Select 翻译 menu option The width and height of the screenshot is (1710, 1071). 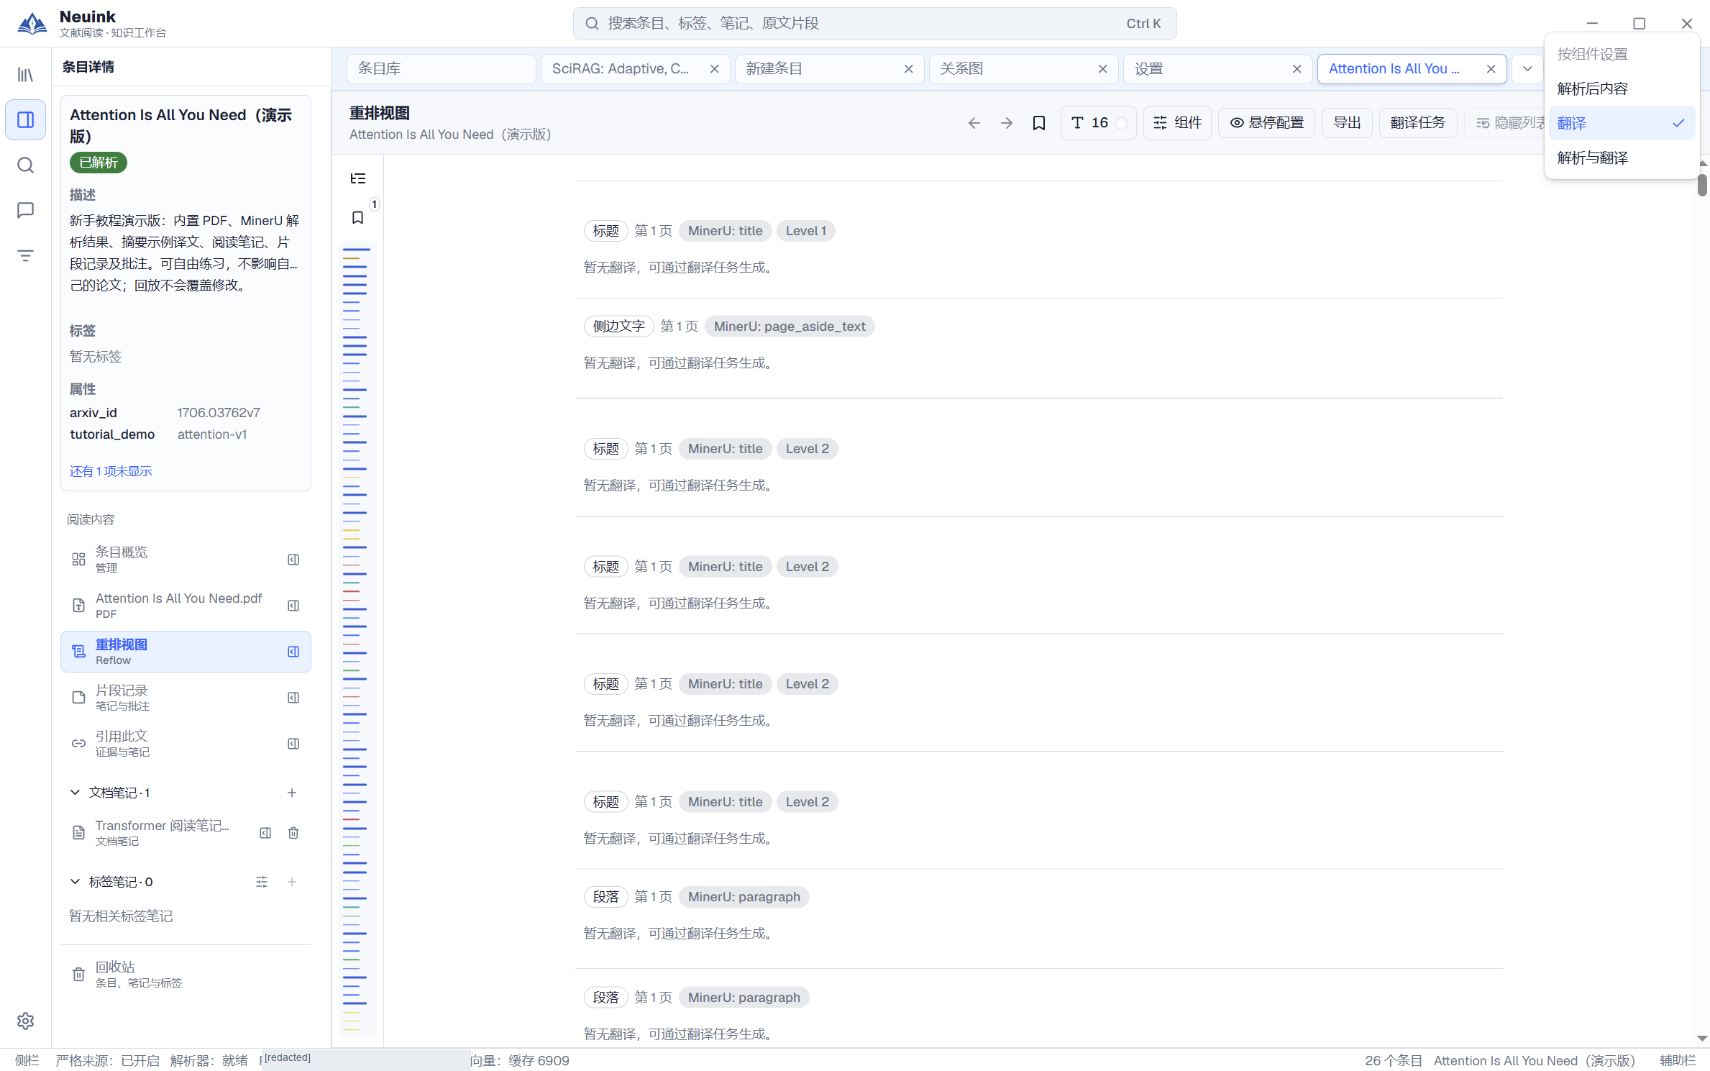[x=1622, y=124]
